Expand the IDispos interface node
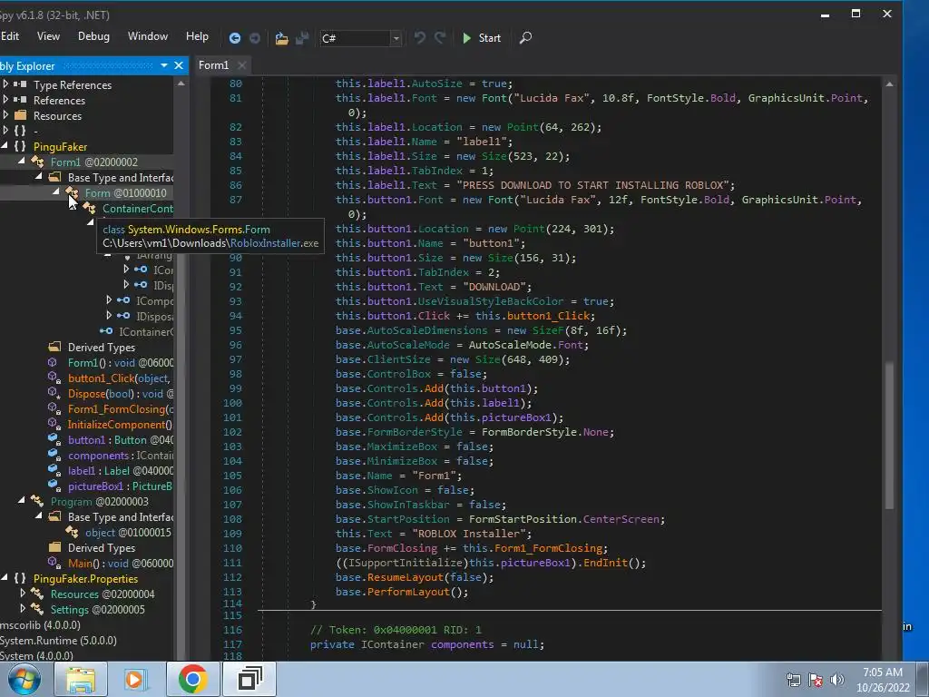This screenshot has height=697, width=929. [x=109, y=315]
